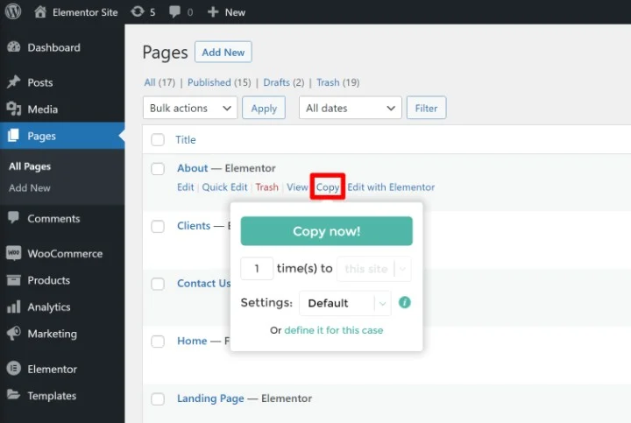
Task: Open Media in the sidebar
Action: click(x=43, y=109)
